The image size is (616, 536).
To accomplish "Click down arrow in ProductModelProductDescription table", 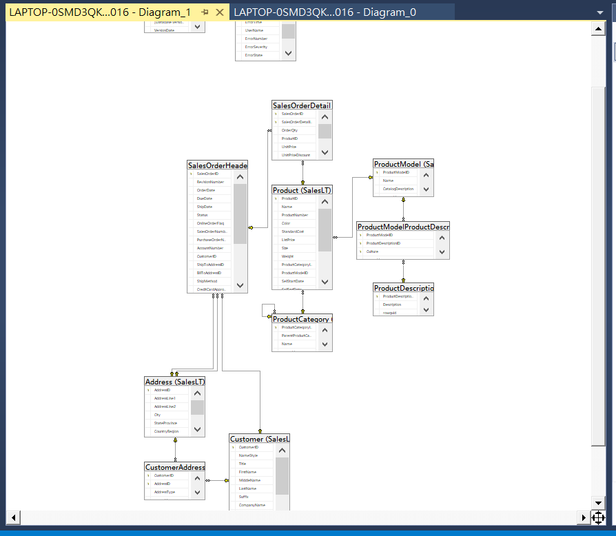I will pos(442,252).
